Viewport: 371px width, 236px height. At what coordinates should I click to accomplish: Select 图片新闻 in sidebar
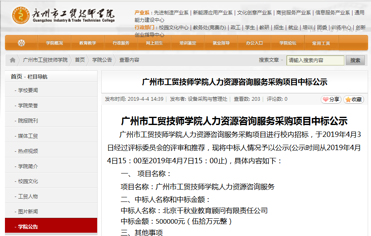tap(51, 211)
